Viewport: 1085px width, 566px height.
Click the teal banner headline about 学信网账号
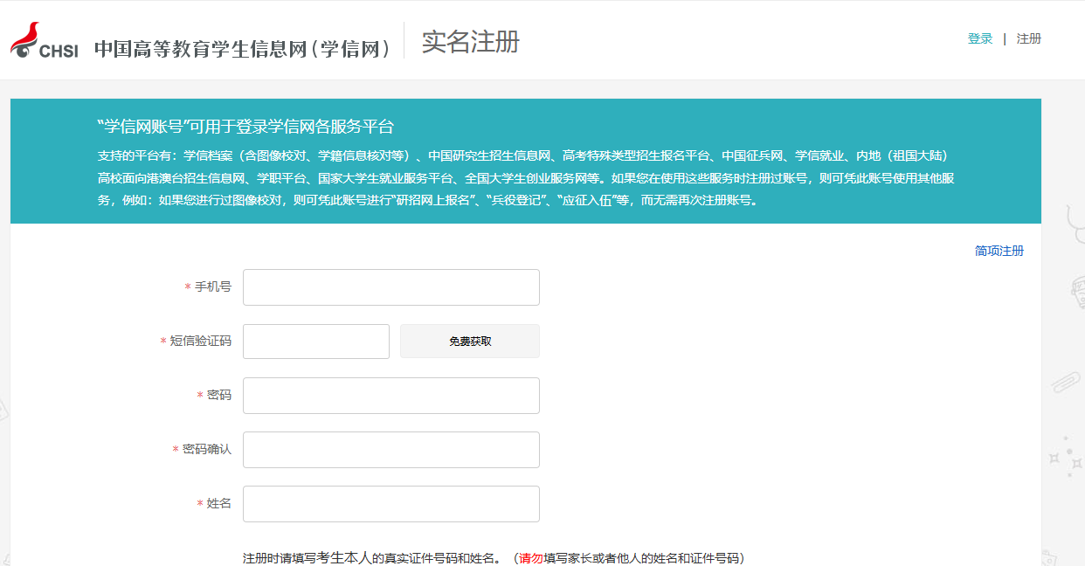coord(245,127)
